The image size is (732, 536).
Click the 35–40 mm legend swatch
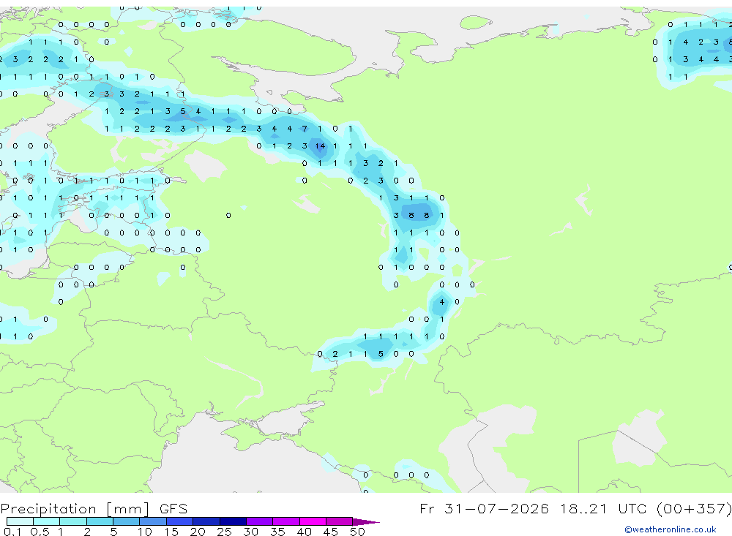pyautogui.click(x=286, y=521)
